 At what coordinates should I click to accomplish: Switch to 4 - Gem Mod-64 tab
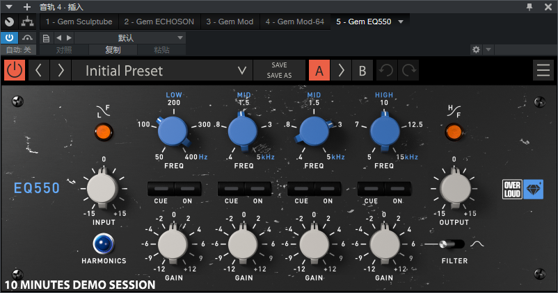(295, 22)
